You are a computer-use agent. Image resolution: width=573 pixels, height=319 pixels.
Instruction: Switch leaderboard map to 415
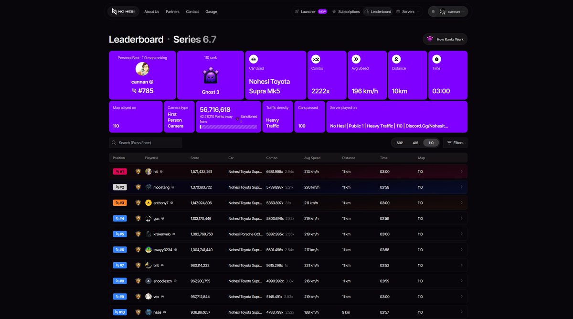pyautogui.click(x=415, y=143)
